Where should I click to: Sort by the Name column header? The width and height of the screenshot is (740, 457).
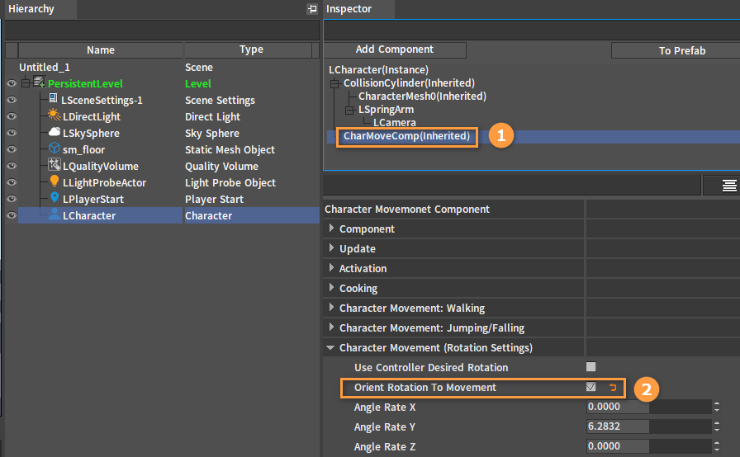pos(101,50)
